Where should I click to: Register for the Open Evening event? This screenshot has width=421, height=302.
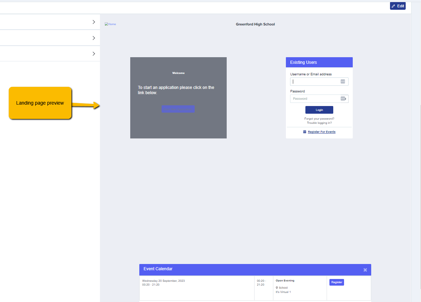click(336, 282)
